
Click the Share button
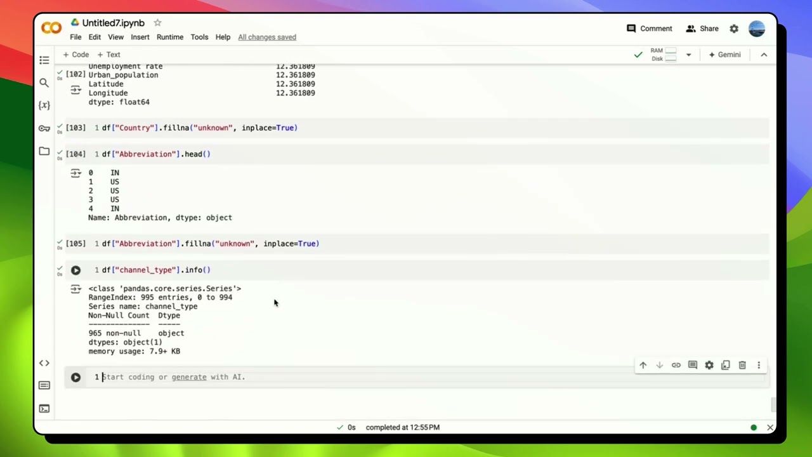pyautogui.click(x=702, y=29)
